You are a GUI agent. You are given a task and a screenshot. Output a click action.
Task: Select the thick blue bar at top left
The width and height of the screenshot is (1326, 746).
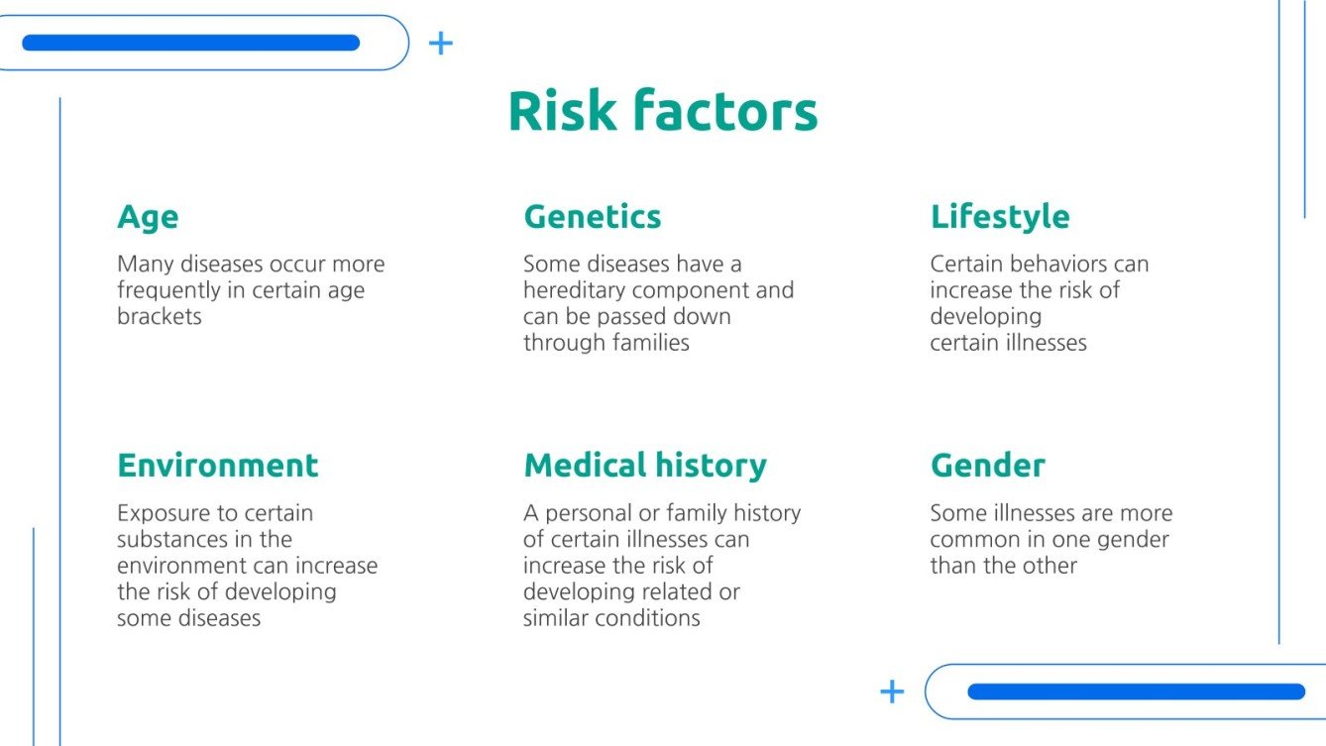tap(190, 43)
